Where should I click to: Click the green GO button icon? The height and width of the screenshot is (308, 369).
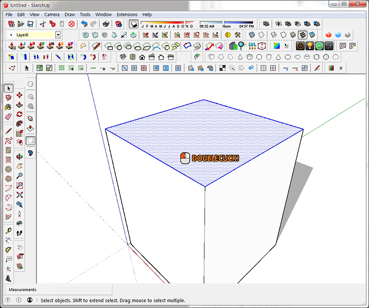click(x=319, y=46)
